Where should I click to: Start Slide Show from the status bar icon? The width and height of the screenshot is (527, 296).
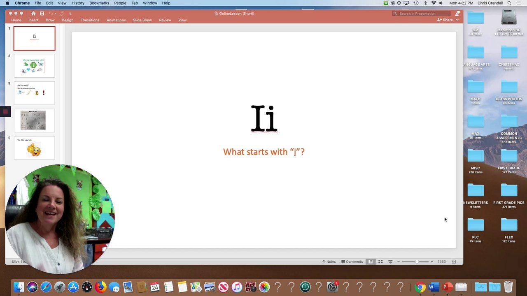pyautogui.click(x=390, y=261)
